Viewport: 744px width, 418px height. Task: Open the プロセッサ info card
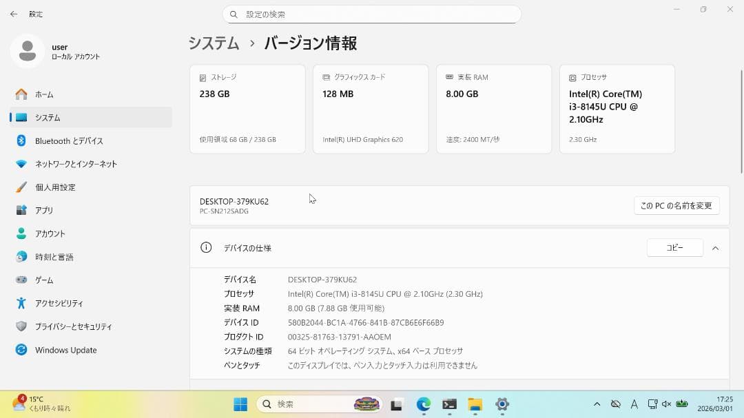pyautogui.click(x=617, y=109)
